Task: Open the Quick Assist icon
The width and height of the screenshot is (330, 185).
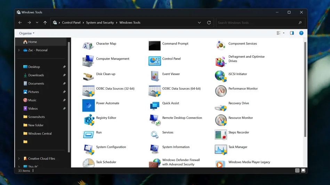Action: pyautogui.click(x=155, y=106)
